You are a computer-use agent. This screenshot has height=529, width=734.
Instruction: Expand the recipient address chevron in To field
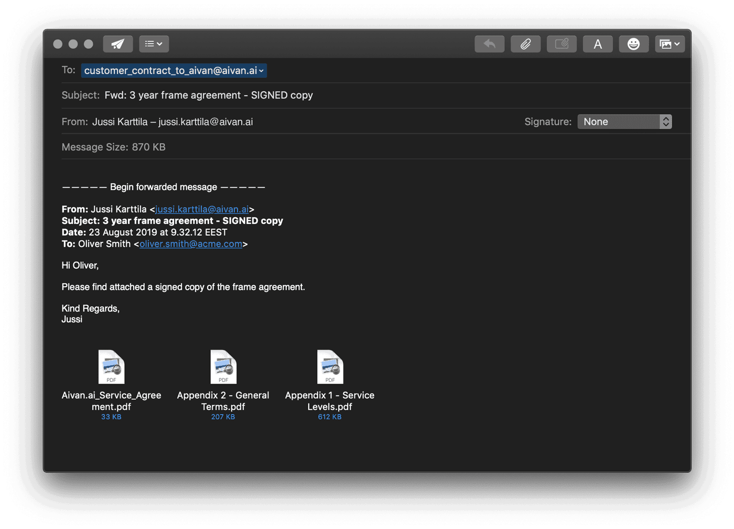coord(261,71)
